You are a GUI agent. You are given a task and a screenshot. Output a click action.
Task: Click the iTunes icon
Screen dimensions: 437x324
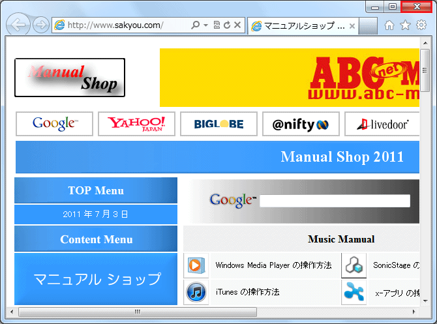[x=196, y=292]
